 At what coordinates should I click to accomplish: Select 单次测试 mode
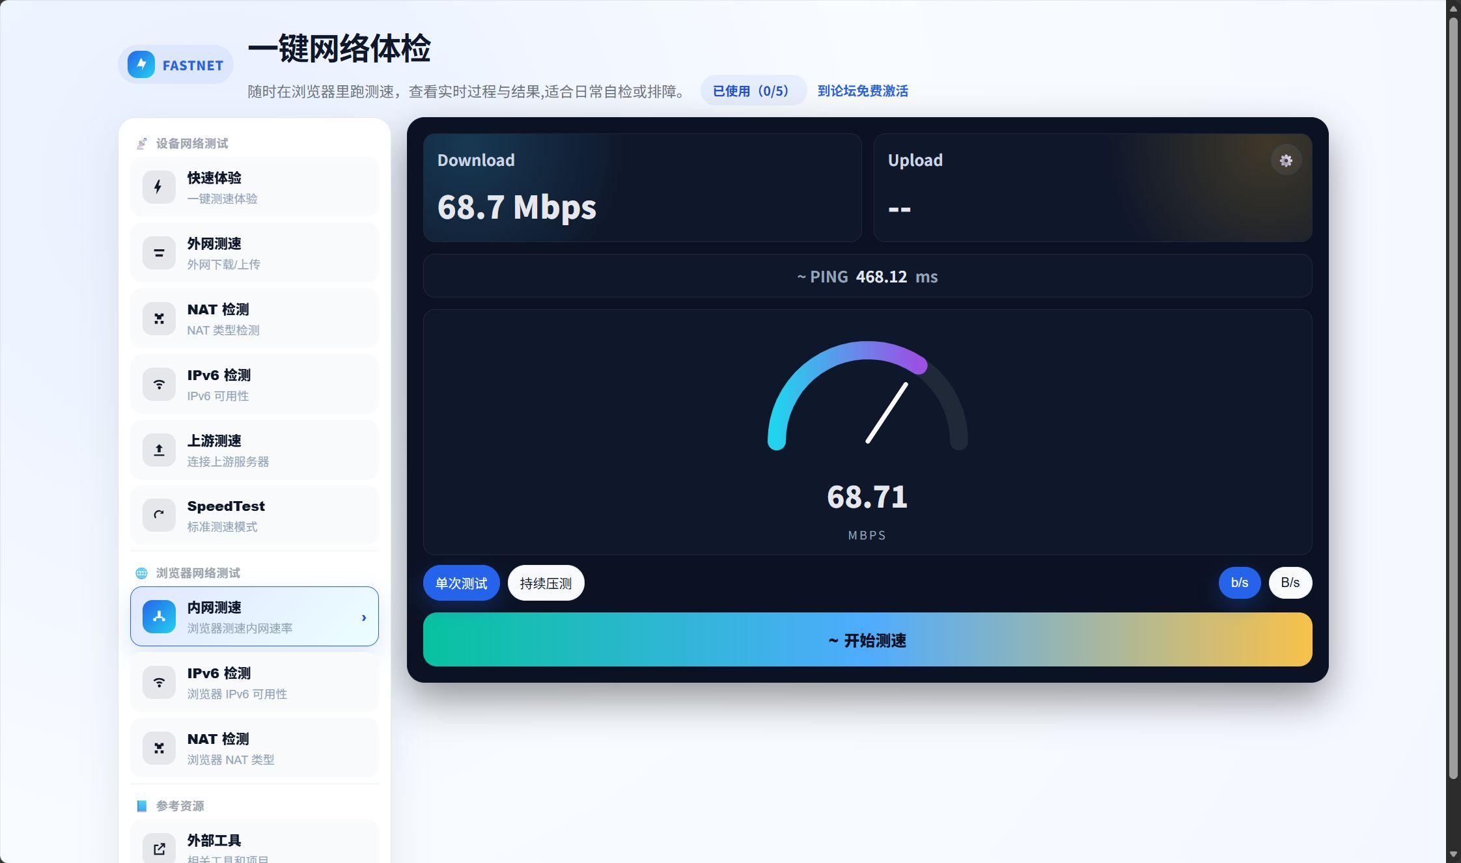[461, 583]
